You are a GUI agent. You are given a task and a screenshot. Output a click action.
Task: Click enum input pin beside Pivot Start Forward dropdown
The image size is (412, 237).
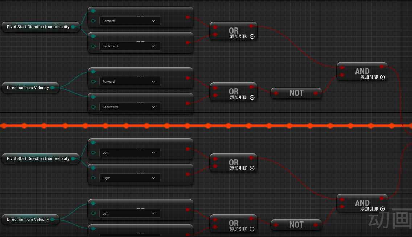click(93, 21)
